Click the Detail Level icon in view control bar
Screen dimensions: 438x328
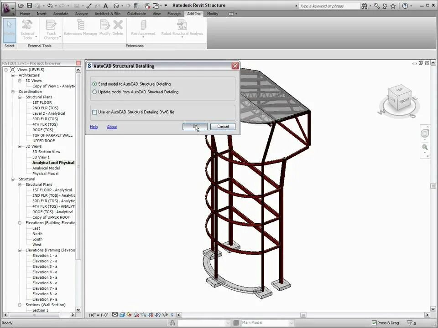115,315
